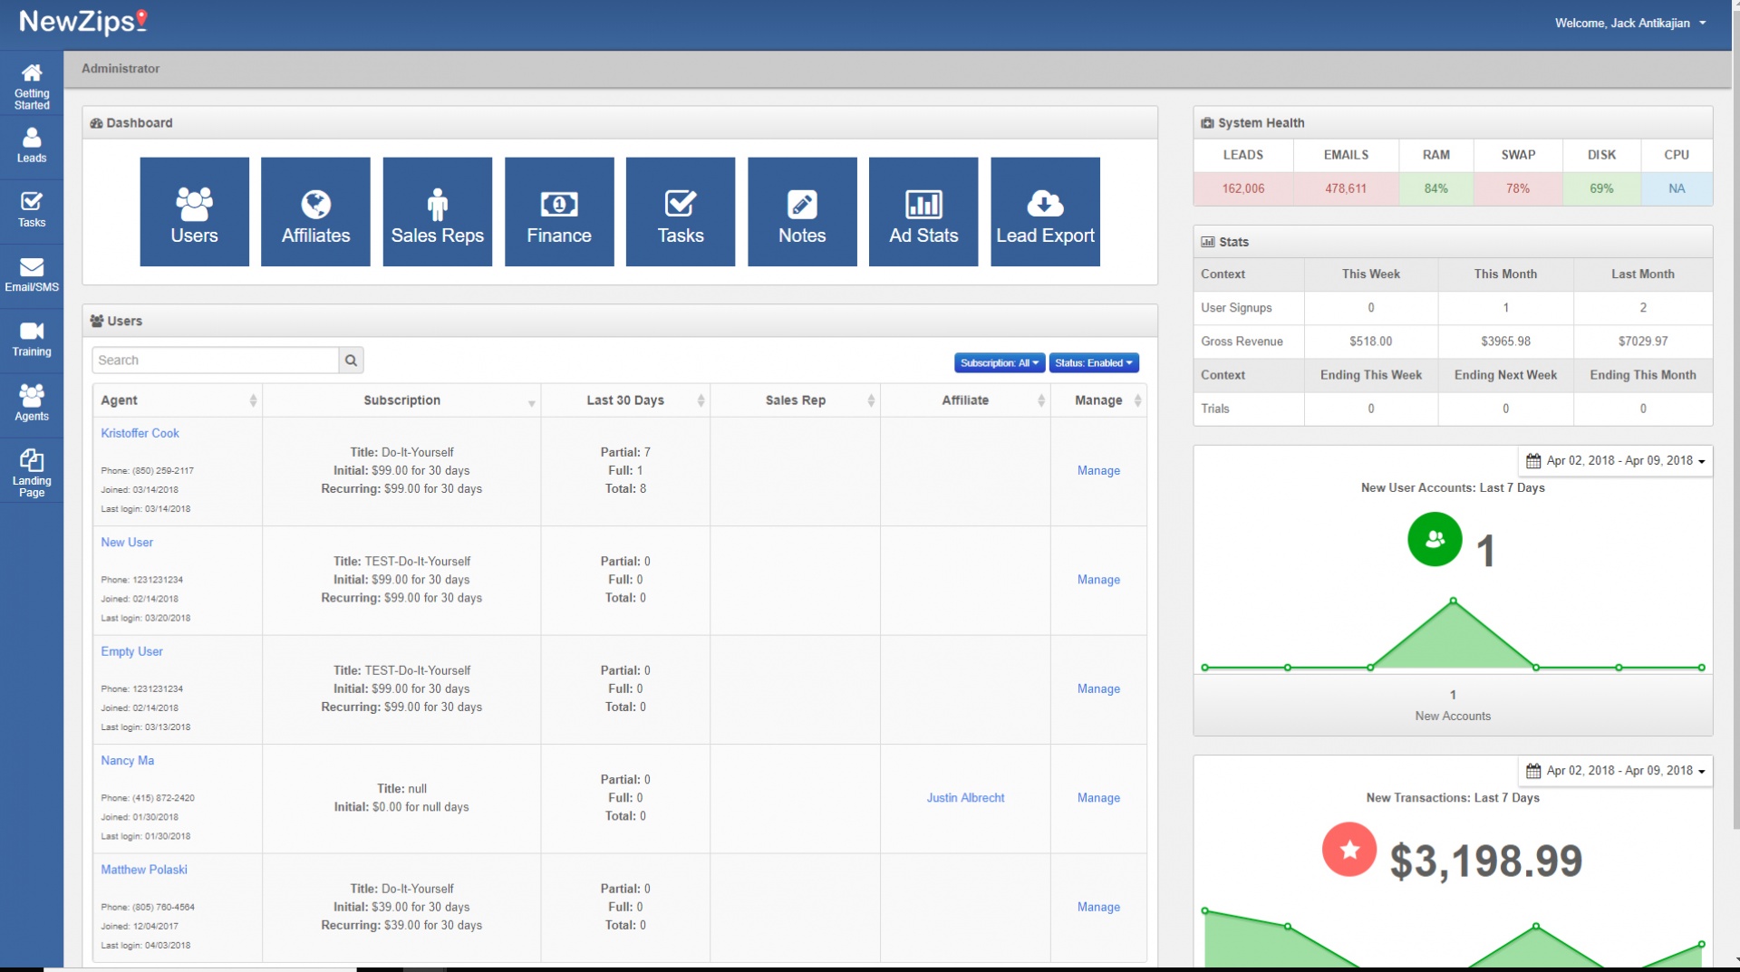Click the red star transactions icon
The width and height of the screenshot is (1740, 972).
tap(1348, 850)
